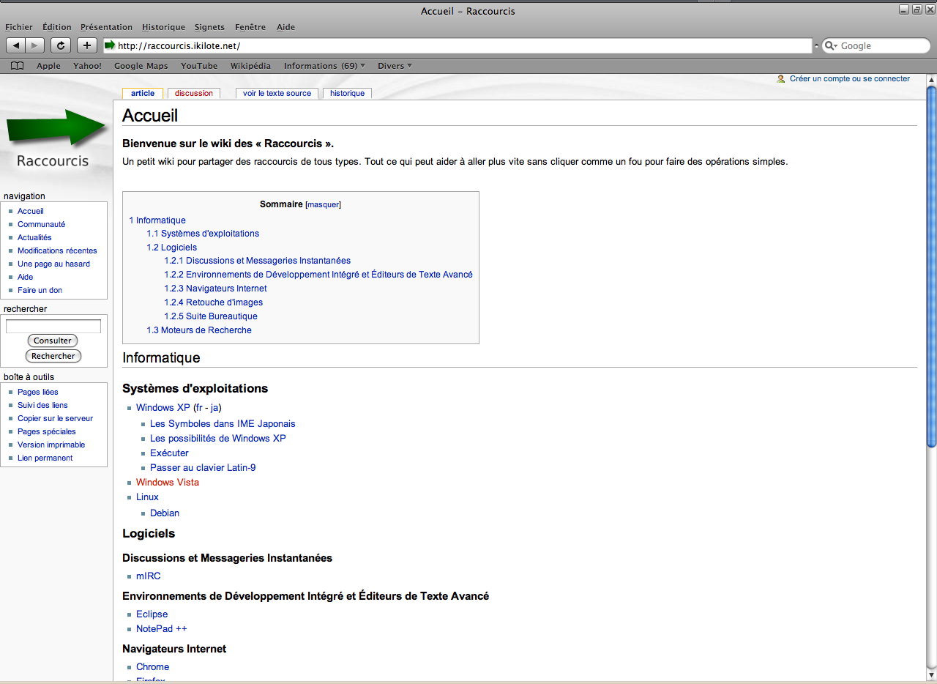937x684 pixels.
Task: Click the Consulter button
Action: (53, 341)
